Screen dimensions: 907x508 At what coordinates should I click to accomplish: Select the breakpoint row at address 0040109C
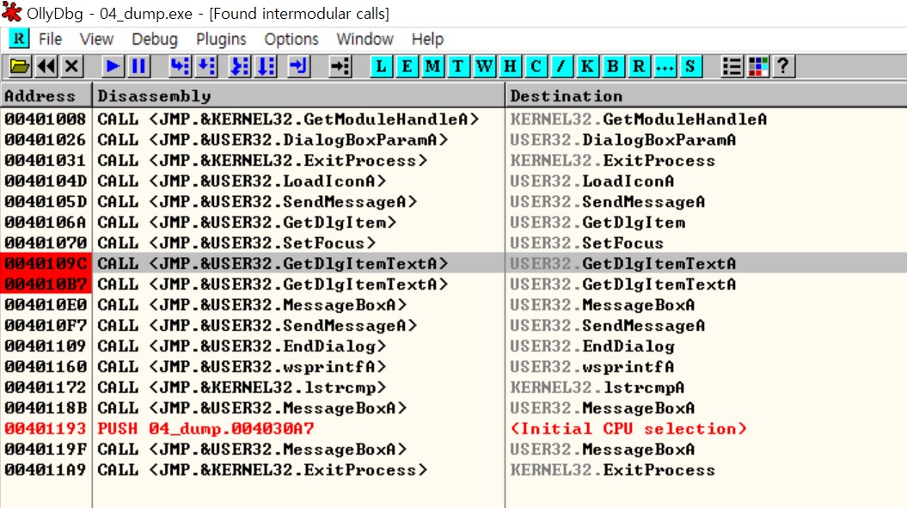coord(454,264)
